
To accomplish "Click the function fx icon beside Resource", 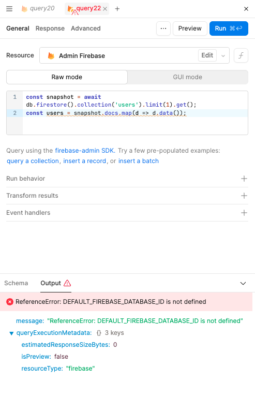I will point(241,55).
